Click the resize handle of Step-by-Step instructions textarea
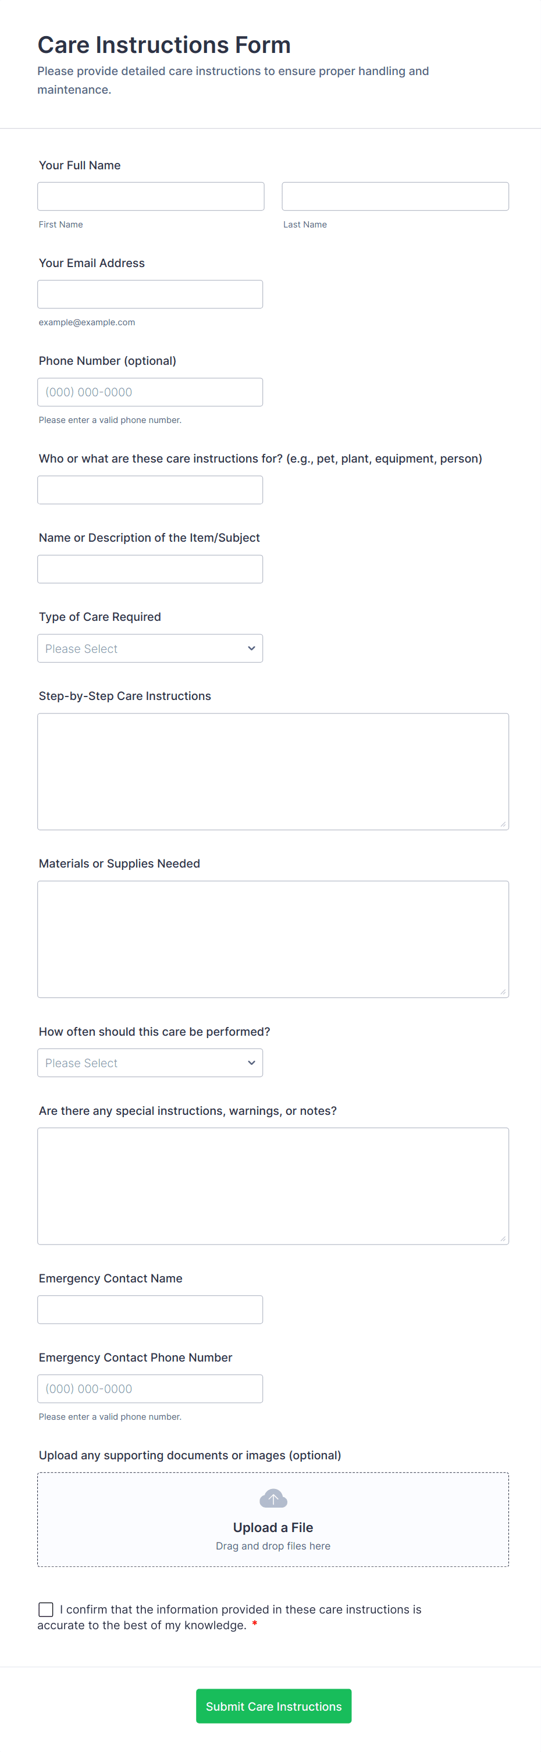Viewport: 541px width, 1752px height. 503,825
